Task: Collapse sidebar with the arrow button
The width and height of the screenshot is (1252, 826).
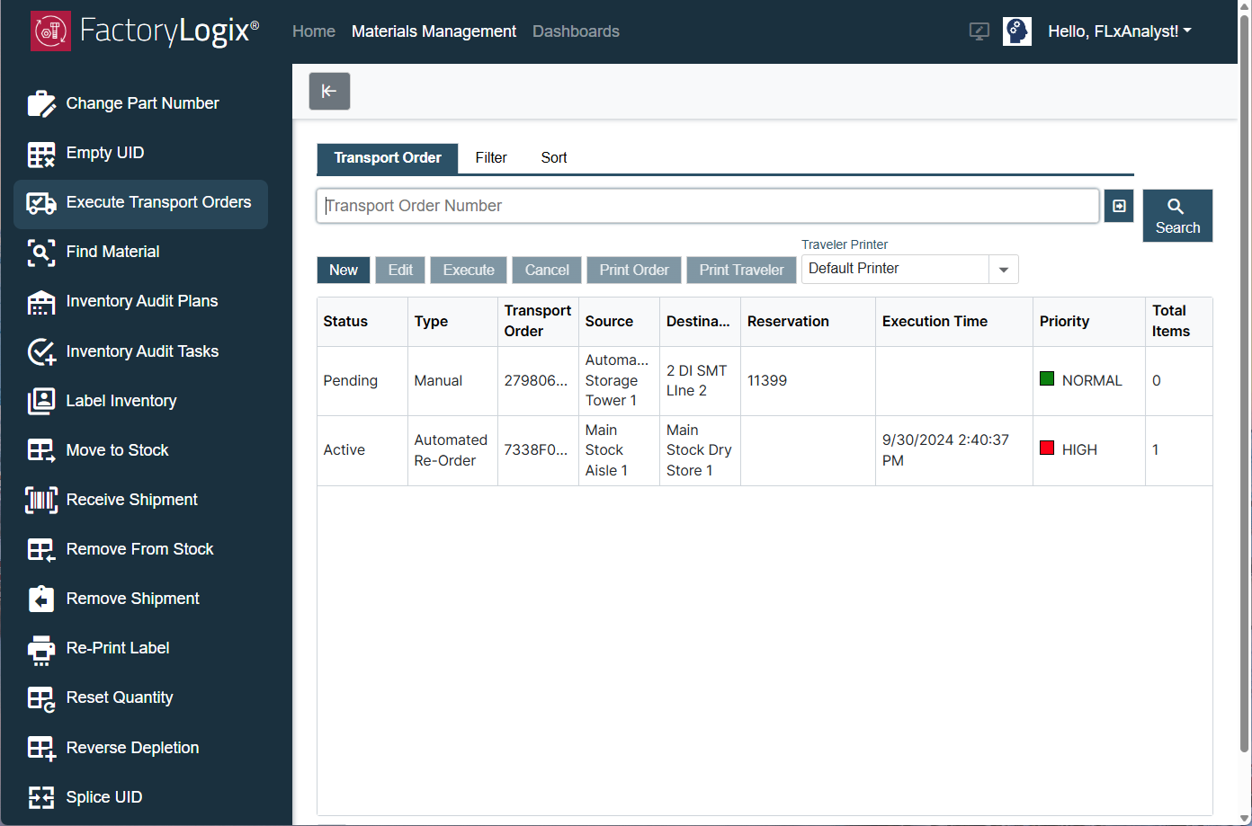Action: (329, 91)
